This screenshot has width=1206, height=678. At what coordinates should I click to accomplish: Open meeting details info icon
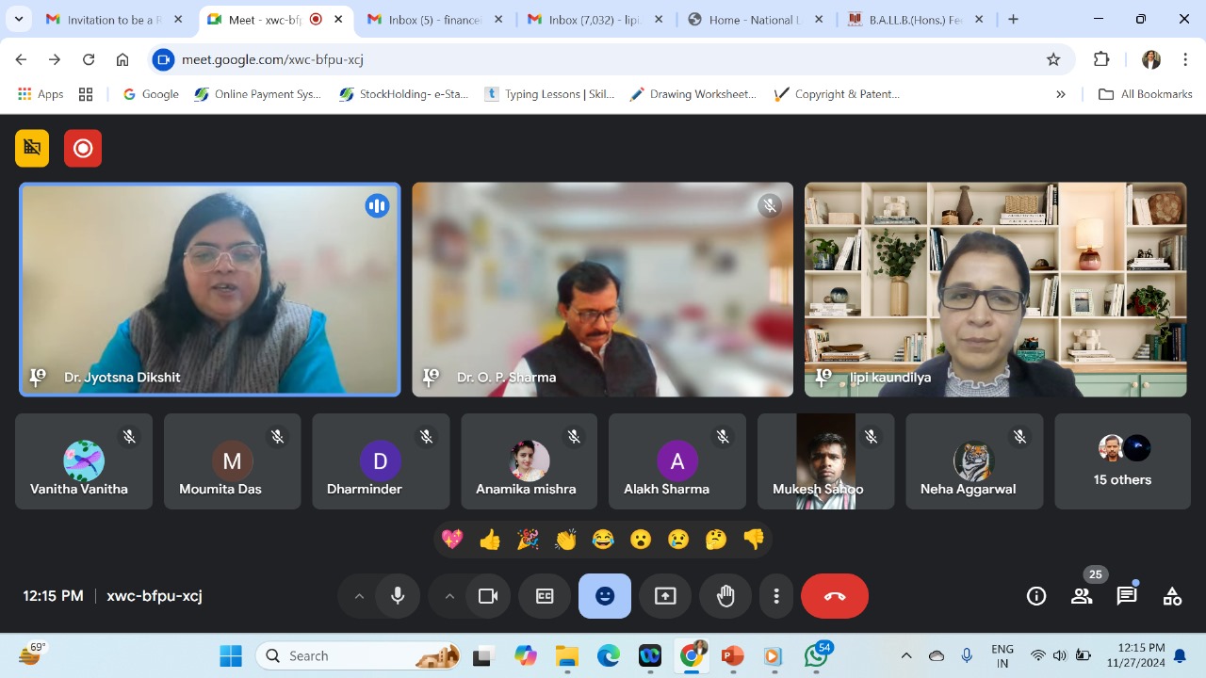(x=1036, y=596)
